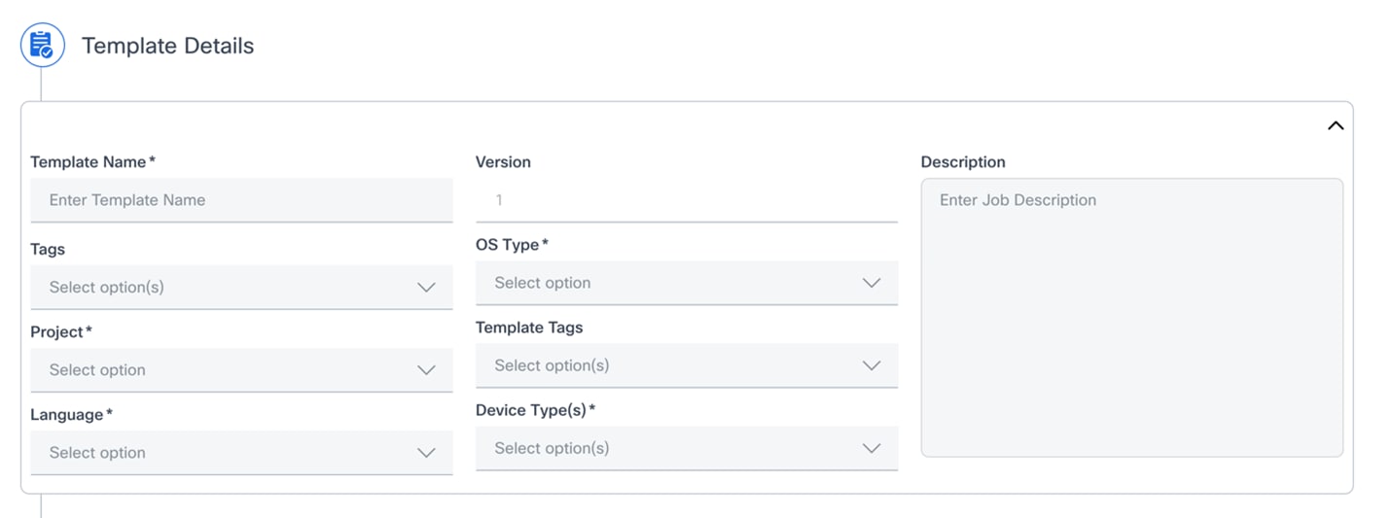Click the OS Type dropdown chevron arrow
The image size is (1391, 518).
872,283
